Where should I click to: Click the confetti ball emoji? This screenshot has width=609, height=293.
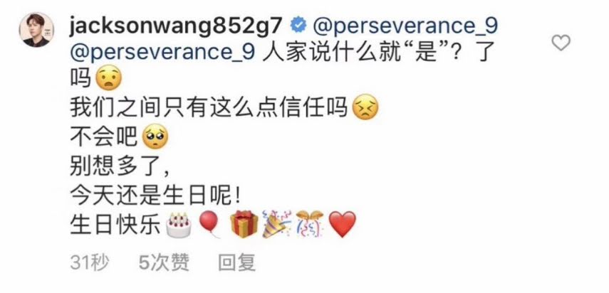310,225
